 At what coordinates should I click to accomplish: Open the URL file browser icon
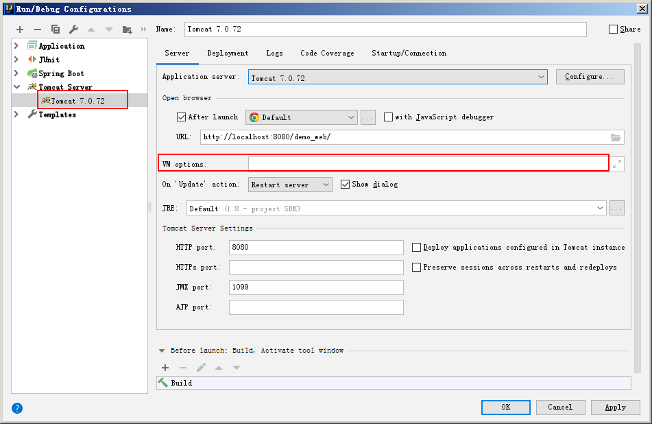(x=616, y=137)
